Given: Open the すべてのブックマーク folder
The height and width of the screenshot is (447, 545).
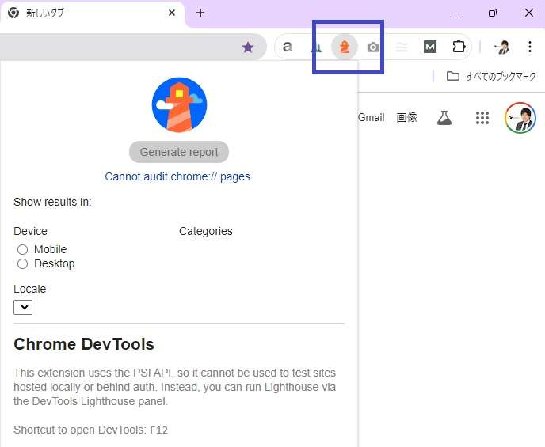Looking at the screenshot, I should [x=491, y=76].
